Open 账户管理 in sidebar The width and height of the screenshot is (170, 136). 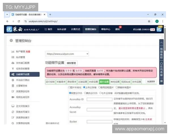[20, 52]
